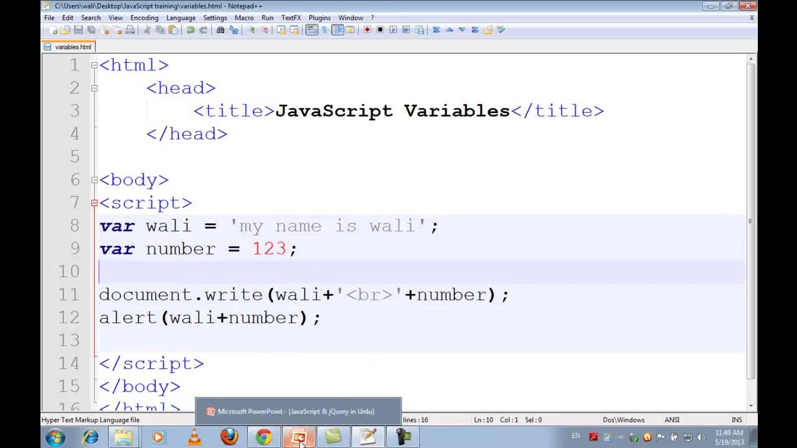The height and width of the screenshot is (448, 797).
Task: Click the blue down-arrow toolbar icon
Action: click(462, 30)
